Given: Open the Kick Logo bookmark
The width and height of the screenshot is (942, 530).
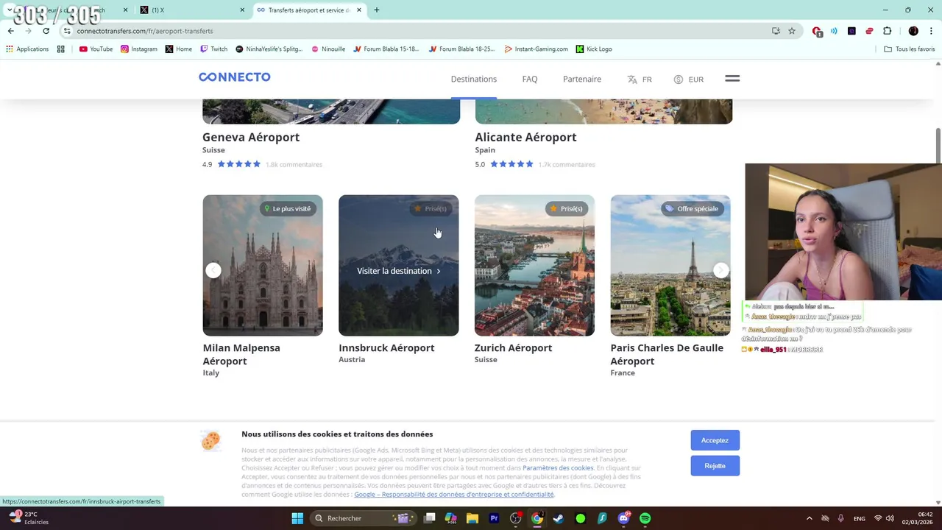Looking at the screenshot, I should pyautogui.click(x=594, y=49).
